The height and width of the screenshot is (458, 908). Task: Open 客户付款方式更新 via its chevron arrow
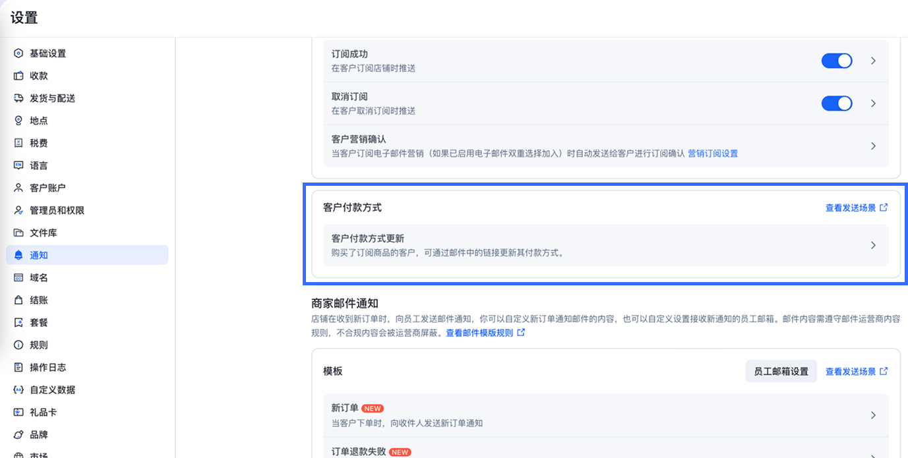(x=873, y=245)
